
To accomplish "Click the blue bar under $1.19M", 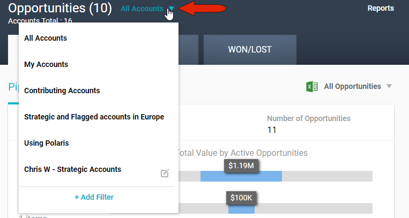I will 241,176.
